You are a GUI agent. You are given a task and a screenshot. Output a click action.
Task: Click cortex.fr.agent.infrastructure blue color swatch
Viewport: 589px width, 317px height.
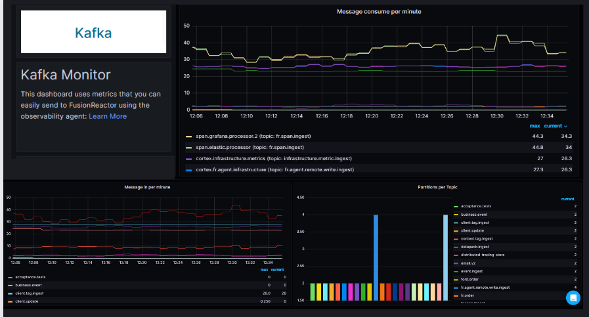[x=189, y=170]
